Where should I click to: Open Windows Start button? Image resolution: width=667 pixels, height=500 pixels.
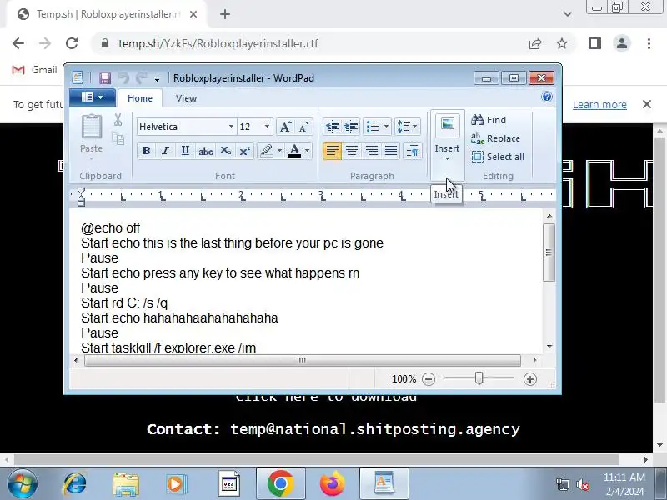tap(23, 484)
